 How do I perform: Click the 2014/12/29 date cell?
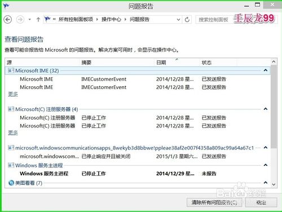175,174
